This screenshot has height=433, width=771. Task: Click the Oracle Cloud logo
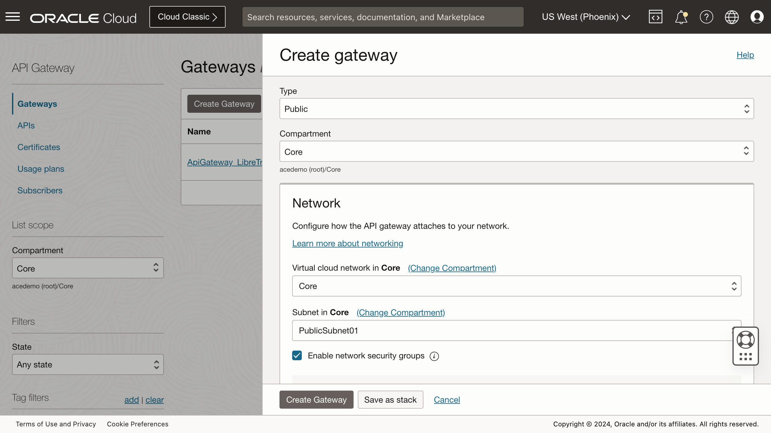83,18
